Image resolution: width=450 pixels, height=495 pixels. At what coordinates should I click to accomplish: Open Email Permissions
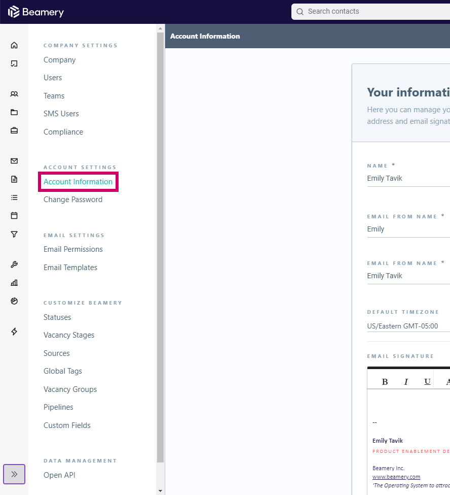pyautogui.click(x=73, y=249)
